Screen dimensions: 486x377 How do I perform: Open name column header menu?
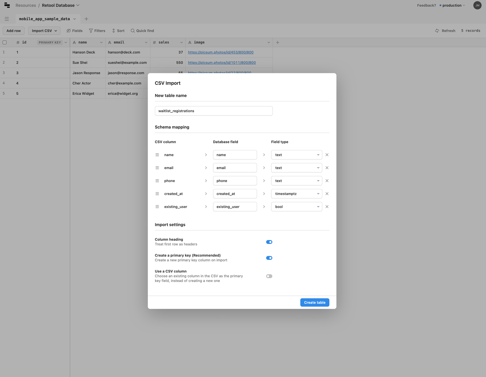101,43
